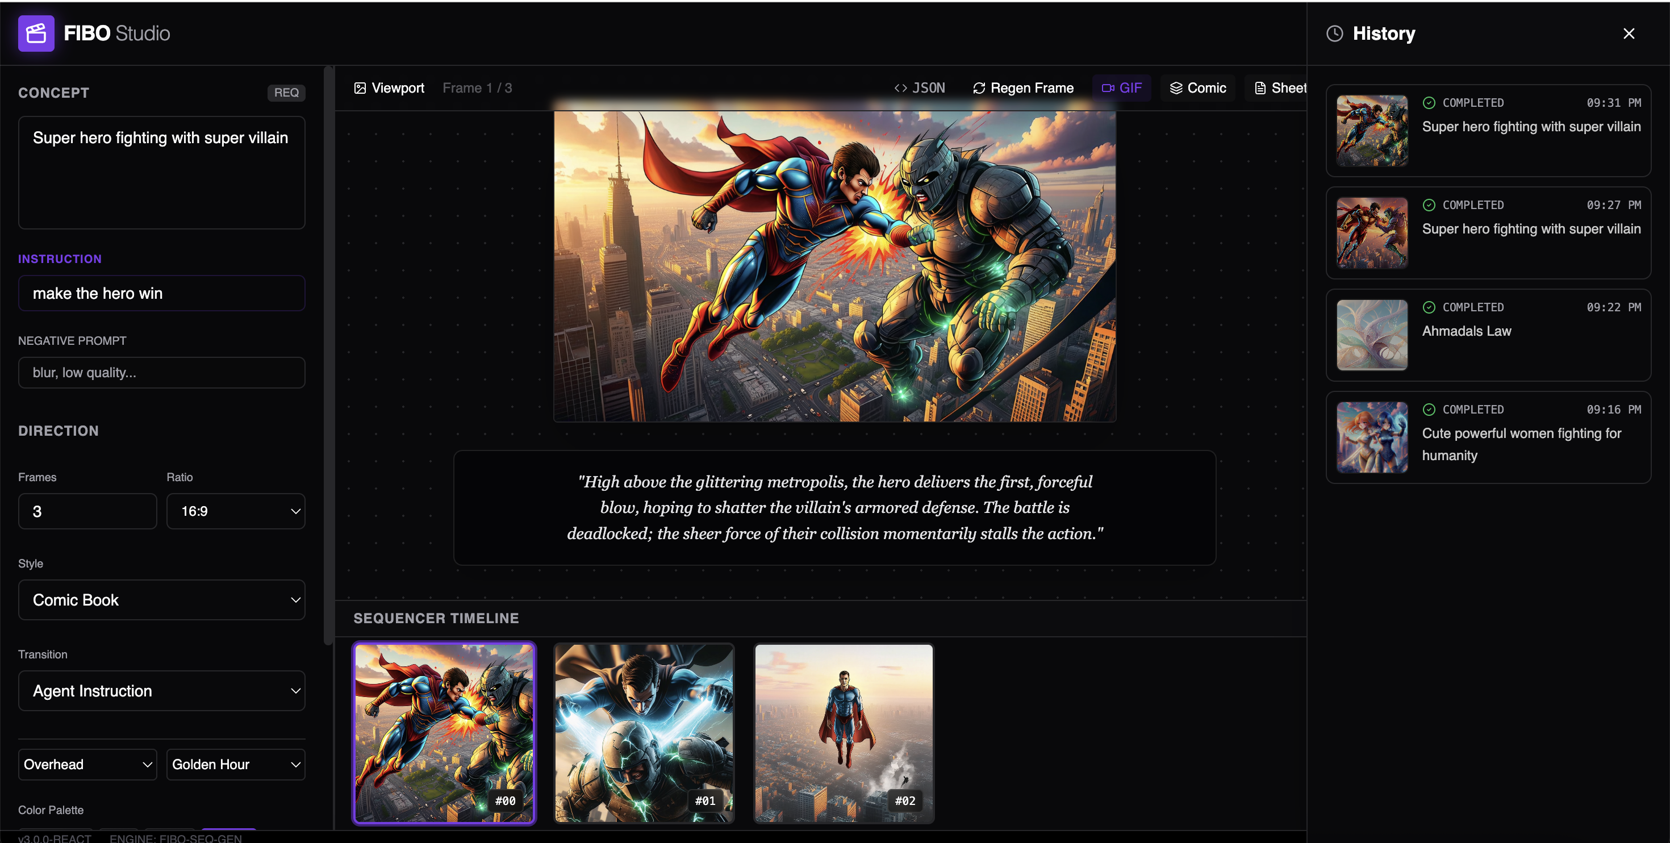Viewport: 1670px width, 843px height.
Task: Select frame #02 in sequencer timeline
Action: point(844,733)
